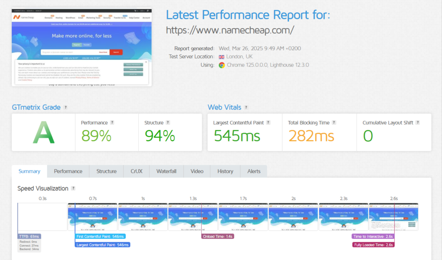Image resolution: width=442 pixels, height=260 pixels.
Task: Click the Onload Time: 1.4s marker
Action: 218,237
